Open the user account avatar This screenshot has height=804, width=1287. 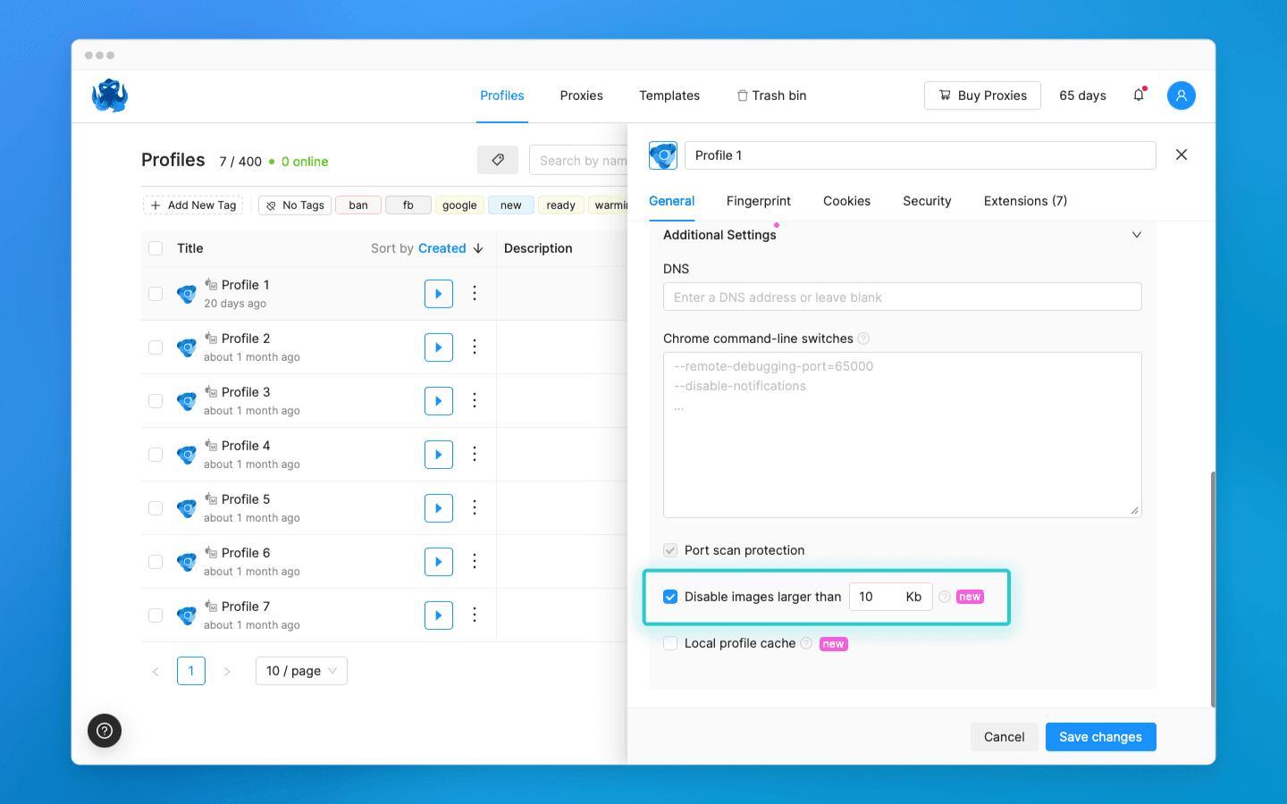(1181, 96)
